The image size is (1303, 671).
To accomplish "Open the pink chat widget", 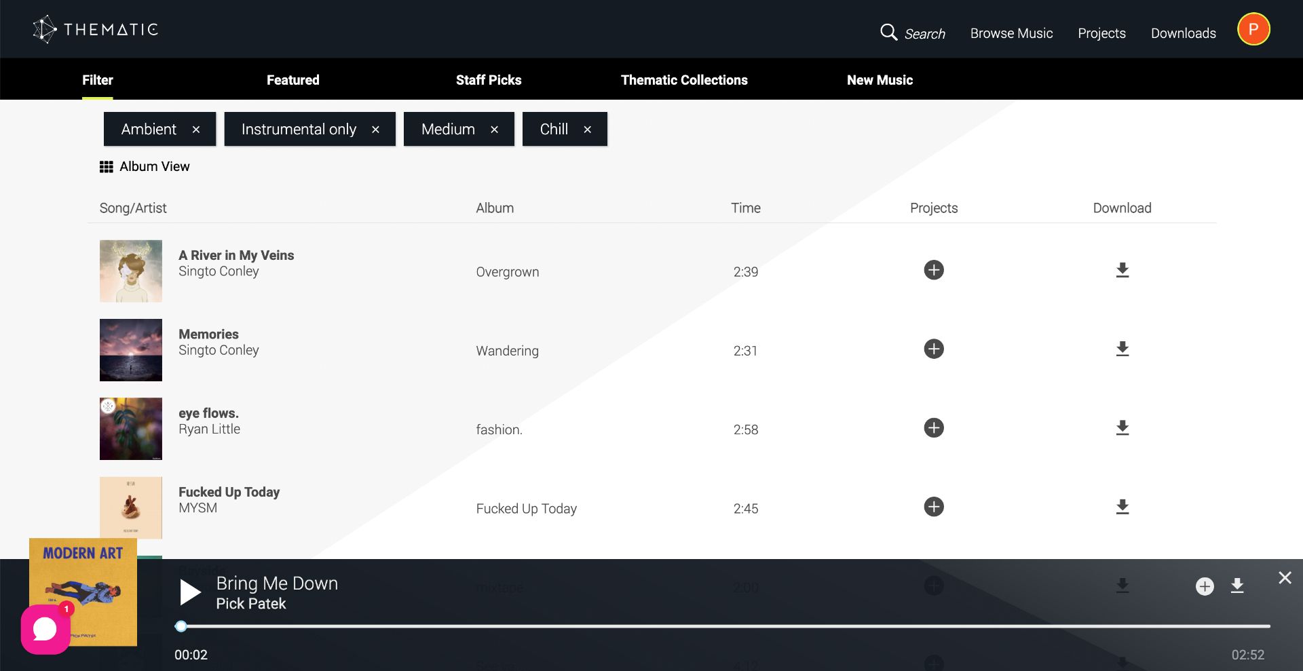I will tap(45, 629).
